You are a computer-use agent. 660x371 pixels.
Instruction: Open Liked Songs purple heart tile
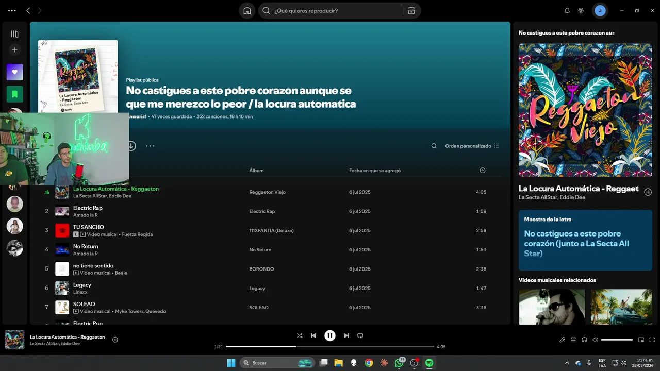coord(14,72)
